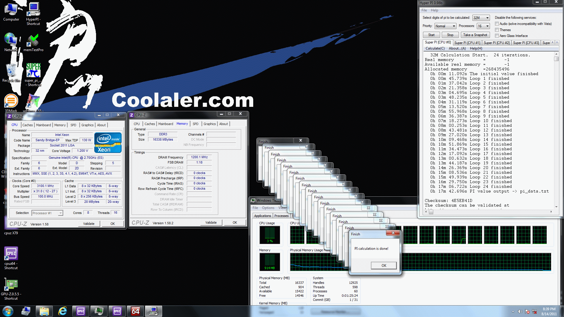This screenshot has height=317, width=564.
Task: Open the Processor #1 selection dropdown in CPU-Z
Action: [x=47, y=213]
